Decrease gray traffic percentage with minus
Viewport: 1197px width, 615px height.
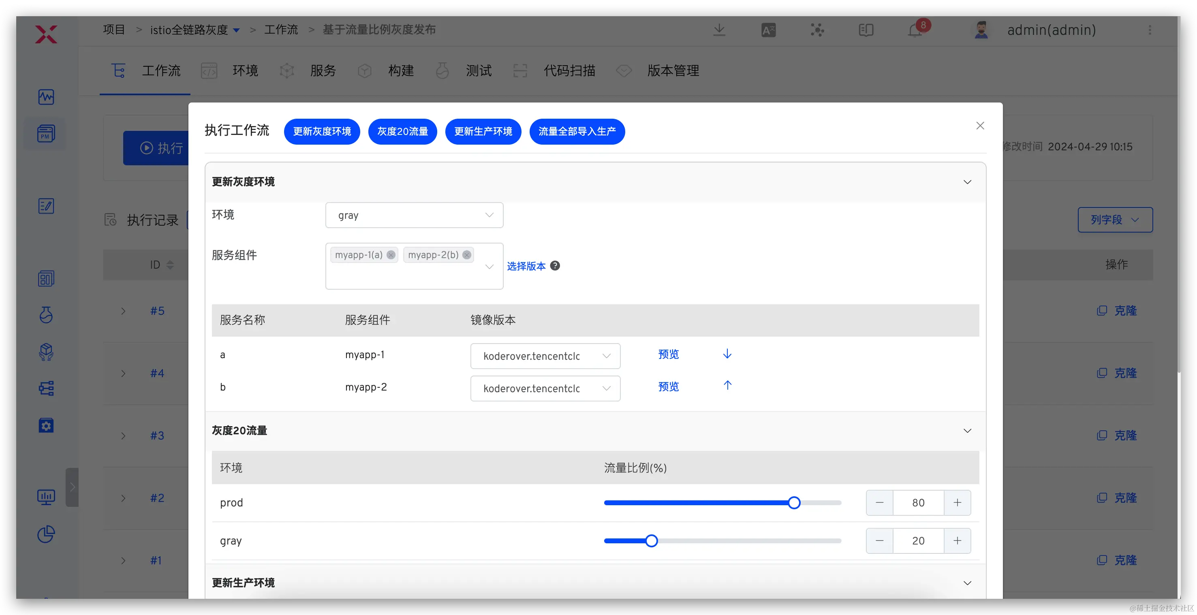[879, 541]
